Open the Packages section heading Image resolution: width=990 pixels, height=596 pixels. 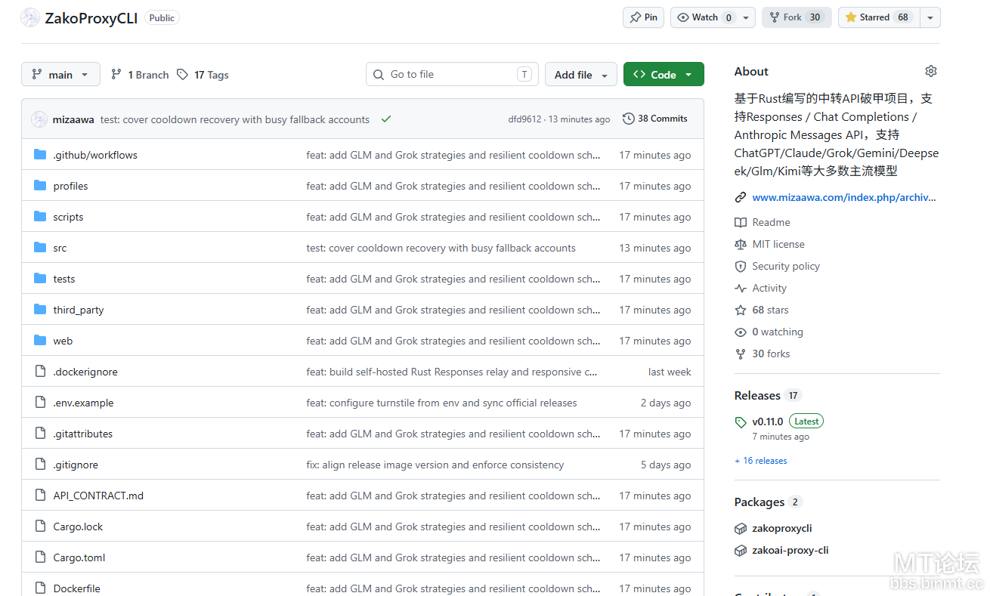(760, 502)
